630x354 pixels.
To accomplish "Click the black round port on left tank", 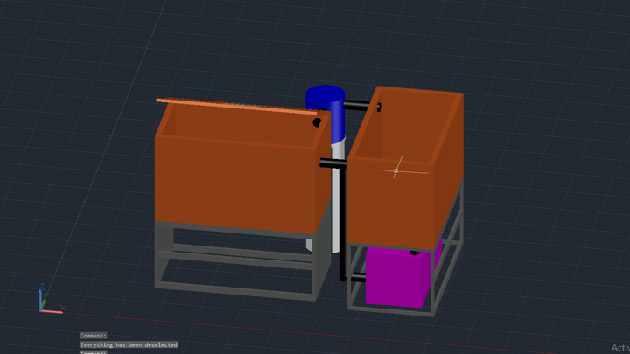I will 316,124.
